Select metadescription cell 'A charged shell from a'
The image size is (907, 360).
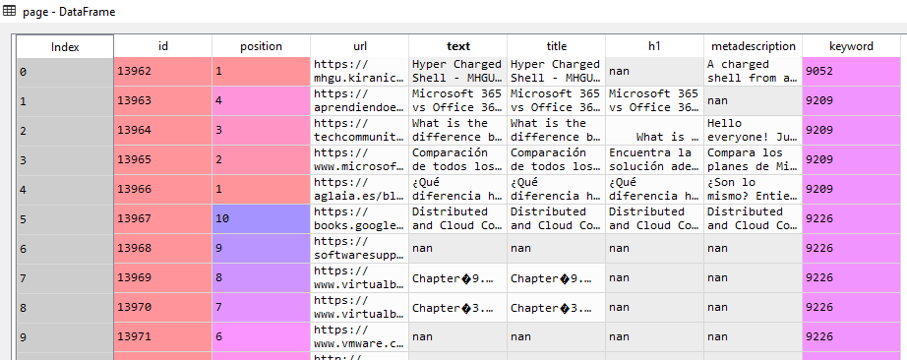pos(754,72)
